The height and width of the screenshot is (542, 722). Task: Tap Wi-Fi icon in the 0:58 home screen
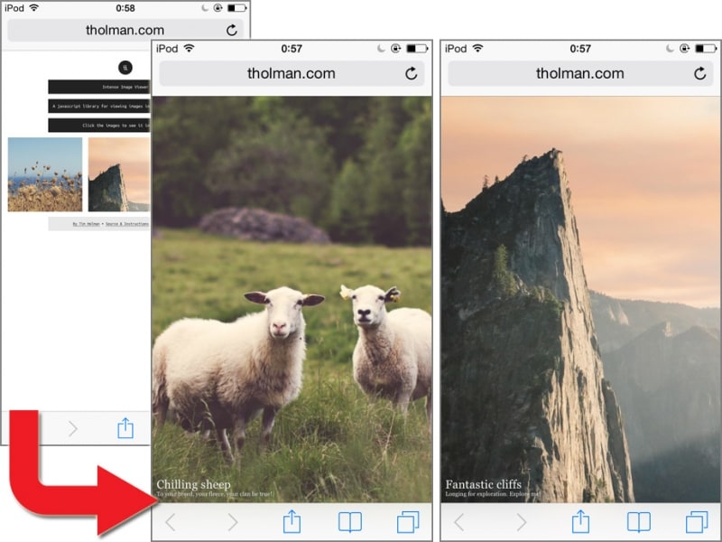click(33, 8)
